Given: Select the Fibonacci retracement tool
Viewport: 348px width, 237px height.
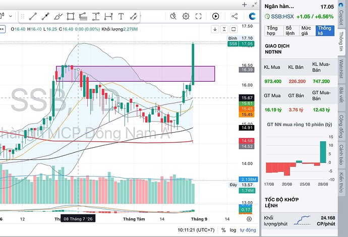Looking at the screenshot, I should (x=83, y=17).
